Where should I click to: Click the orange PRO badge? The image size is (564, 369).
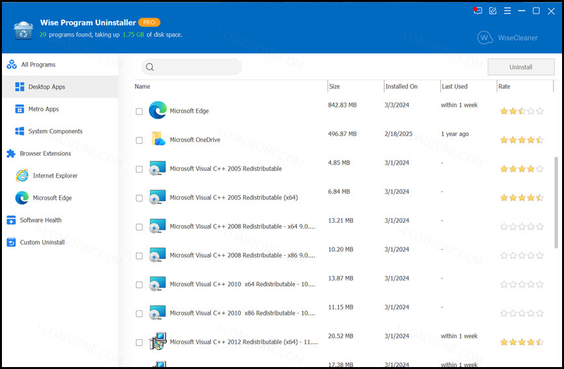tap(149, 22)
